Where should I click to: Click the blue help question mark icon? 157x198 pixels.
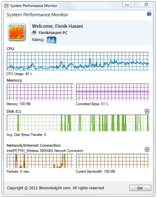pos(149,14)
